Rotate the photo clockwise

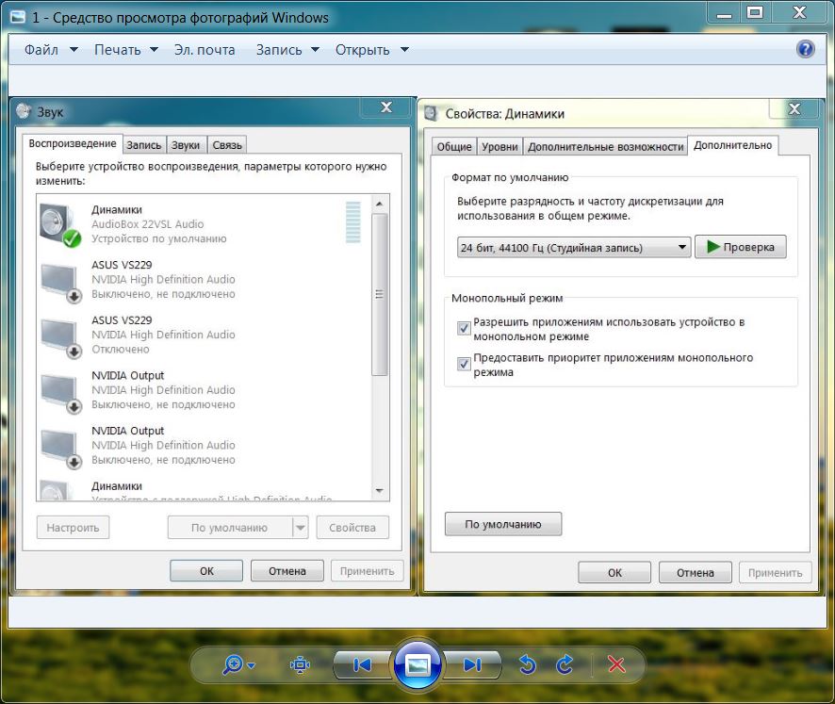coord(565,664)
